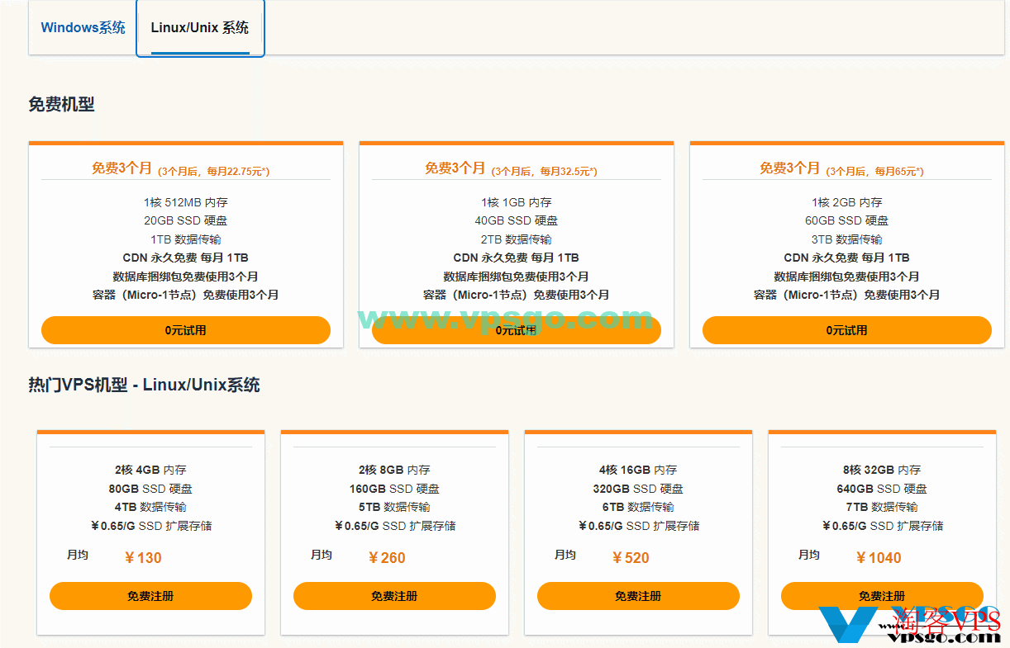The height and width of the screenshot is (648, 1010).
Task: Click 免费注册 for ¥130 plan
Action: pyautogui.click(x=150, y=596)
